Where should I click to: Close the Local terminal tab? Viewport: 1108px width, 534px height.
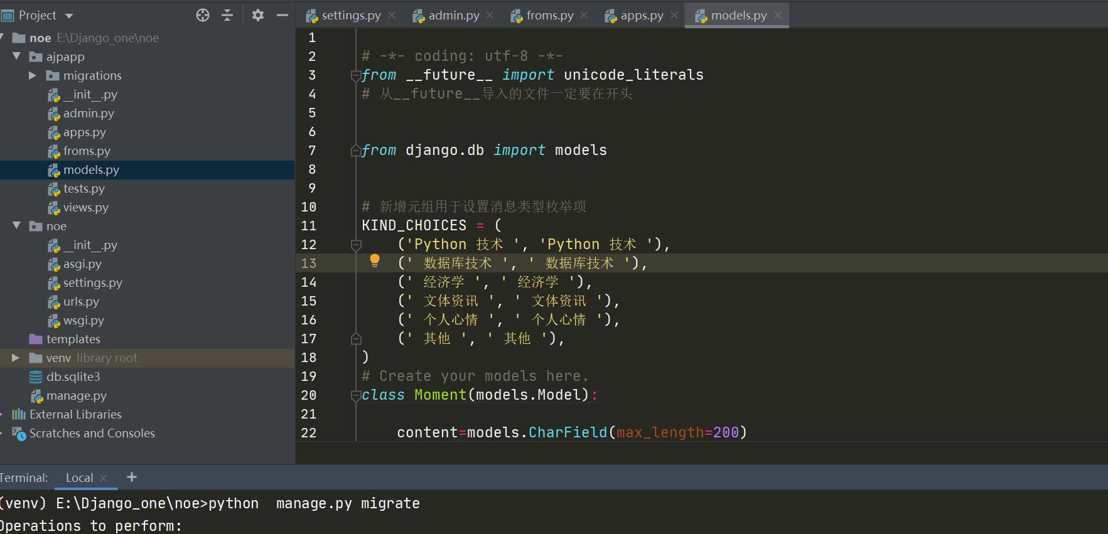pyautogui.click(x=104, y=478)
